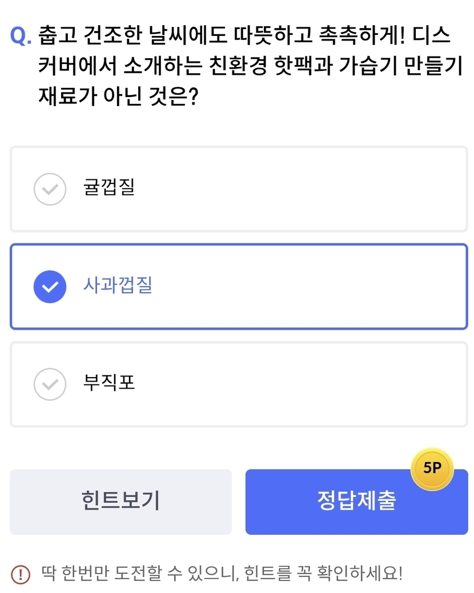This screenshot has height=593, width=474.
Task: Click the first line of the question text
Action: (x=244, y=37)
